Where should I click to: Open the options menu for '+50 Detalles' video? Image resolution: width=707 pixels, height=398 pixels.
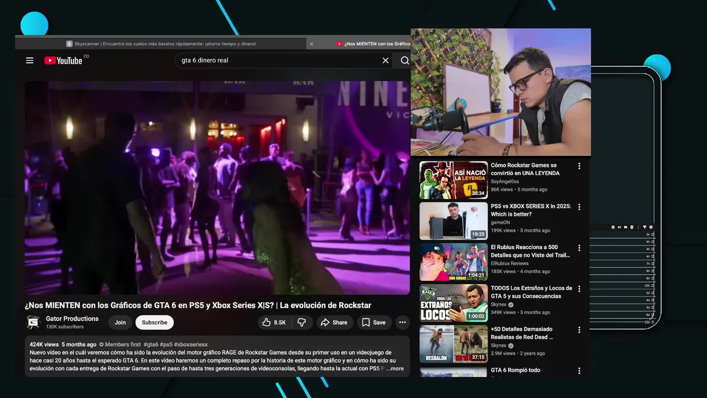579,329
